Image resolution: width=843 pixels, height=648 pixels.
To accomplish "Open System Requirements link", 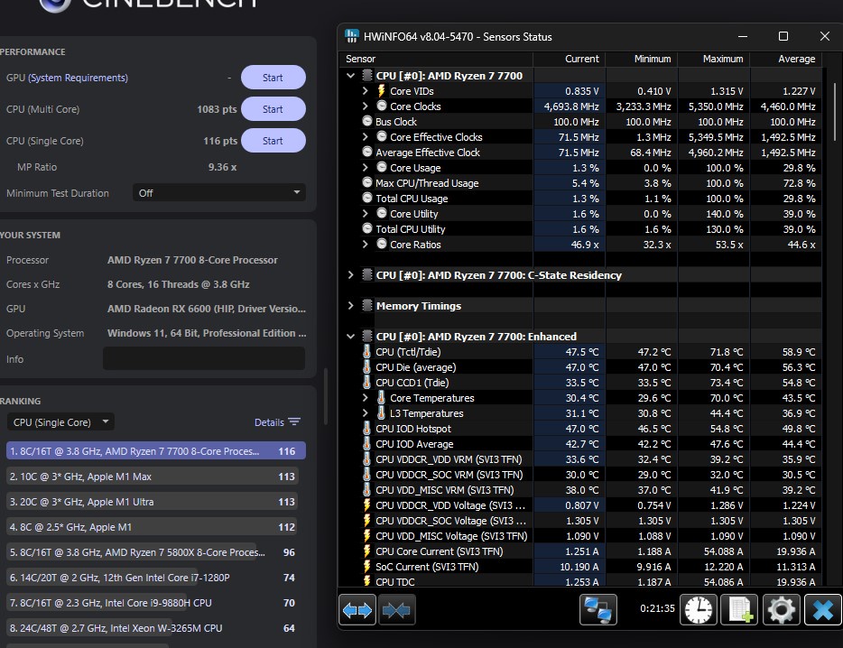I will (78, 78).
